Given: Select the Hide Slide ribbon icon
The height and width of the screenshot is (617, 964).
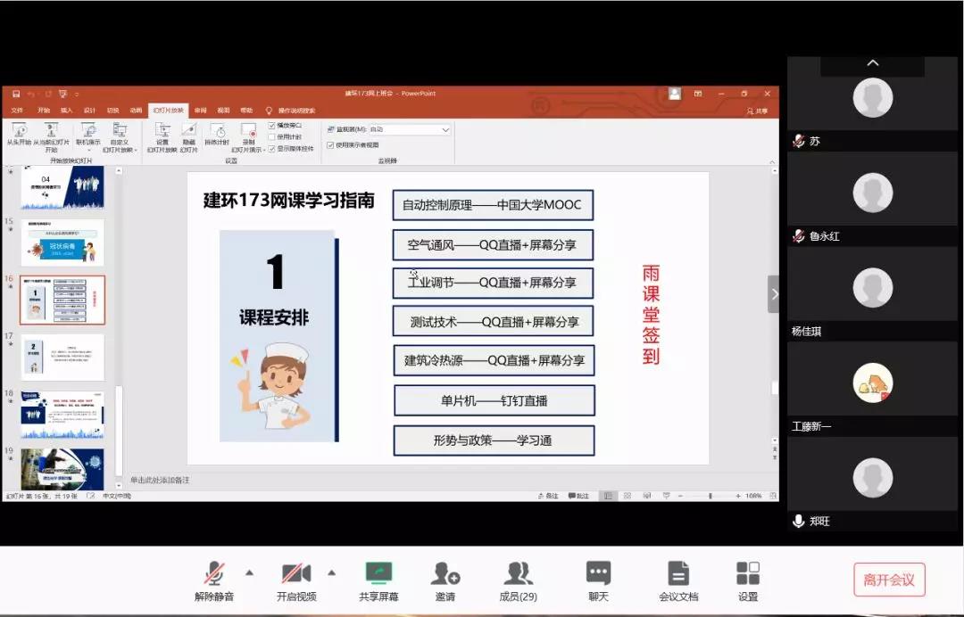Looking at the screenshot, I should coord(188,132).
